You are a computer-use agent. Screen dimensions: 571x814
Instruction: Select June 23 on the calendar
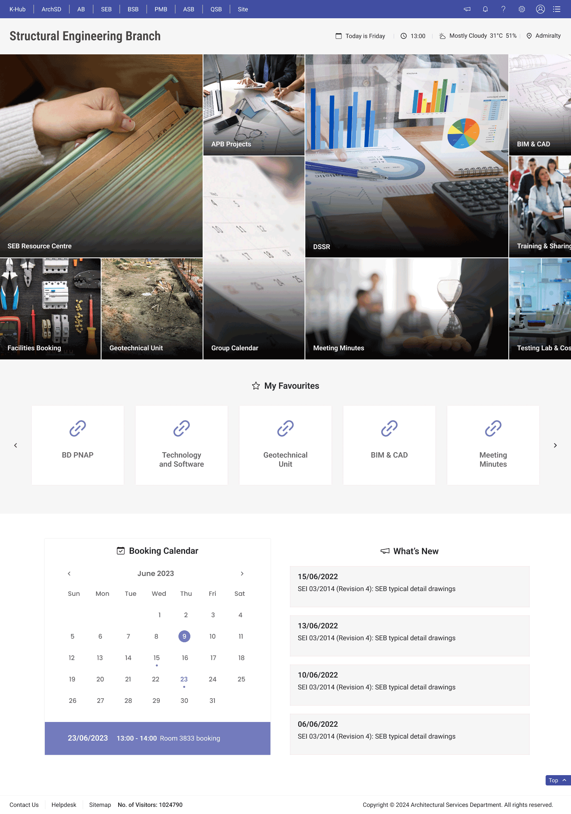point(184,680)
